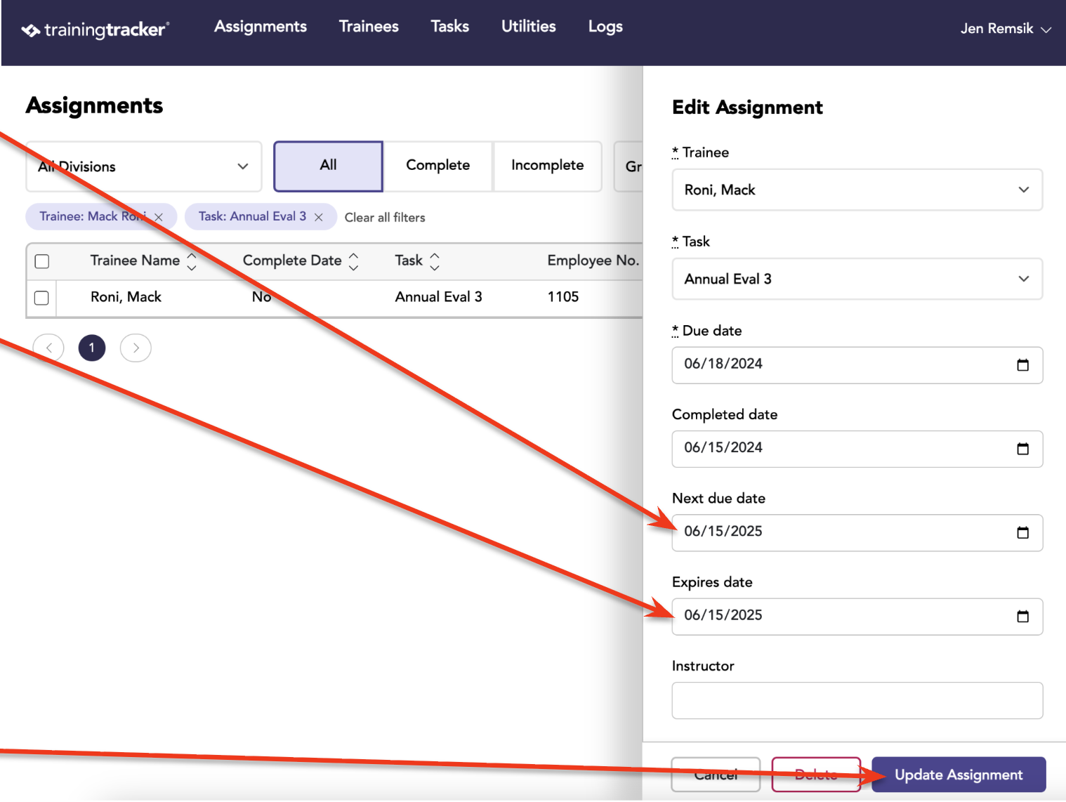Remove the Task: Annual Eval 3 filter
Screen dimensions: 1066x802
318,217
